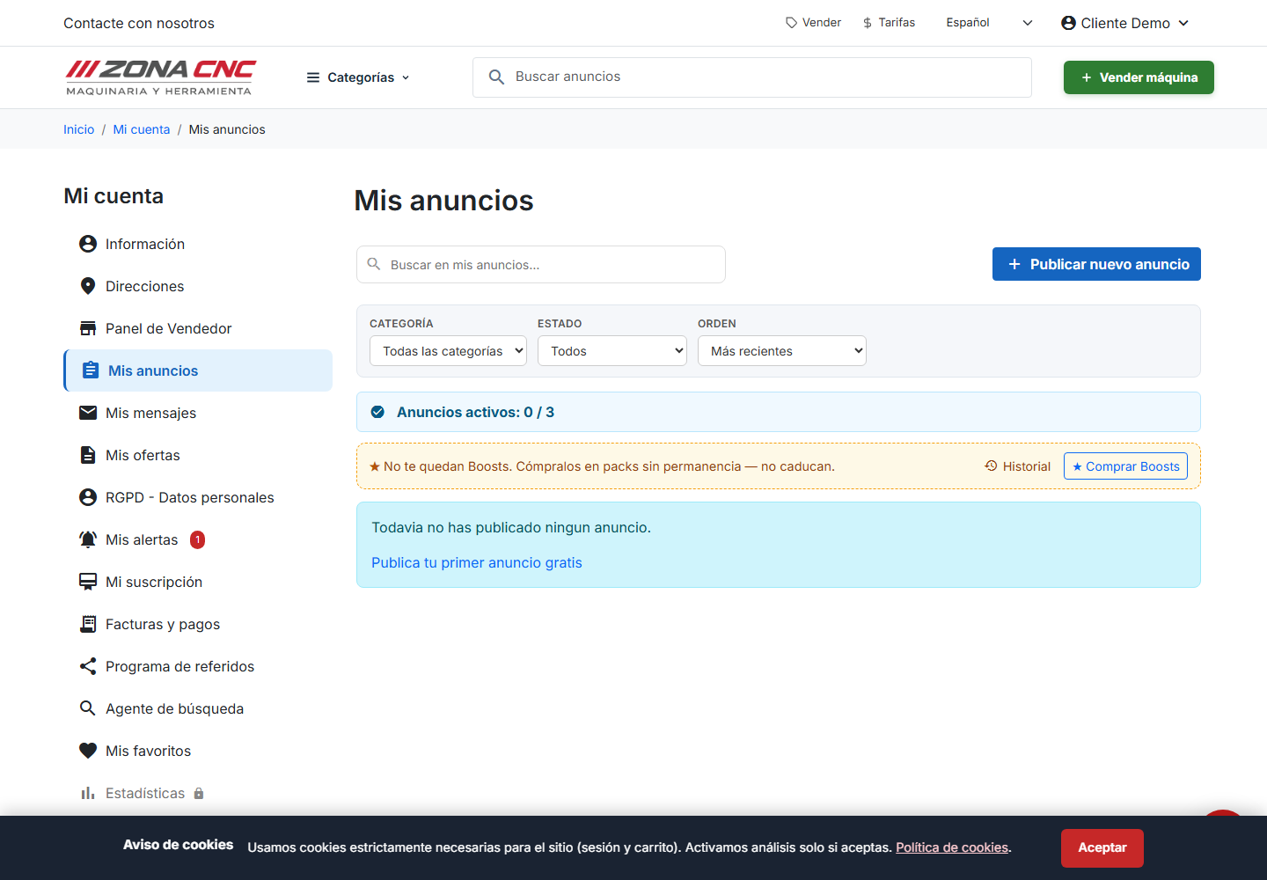Click Comprar Boosts button
1267x880 pixels.
[1125, 466]
